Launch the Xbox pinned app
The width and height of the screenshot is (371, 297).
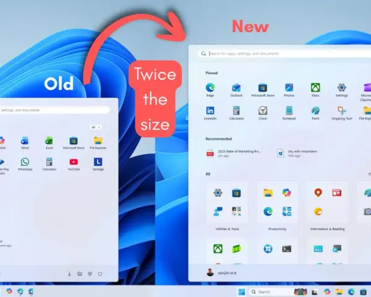[315, 90]
